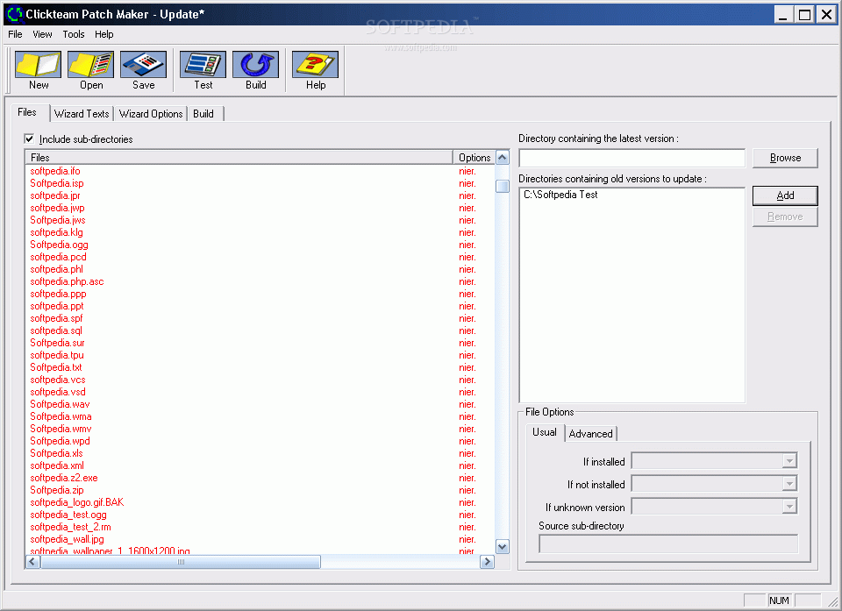842x611 pixels.
Task: Select softpedia.ppt in the file list
Action: click(57, 306)
